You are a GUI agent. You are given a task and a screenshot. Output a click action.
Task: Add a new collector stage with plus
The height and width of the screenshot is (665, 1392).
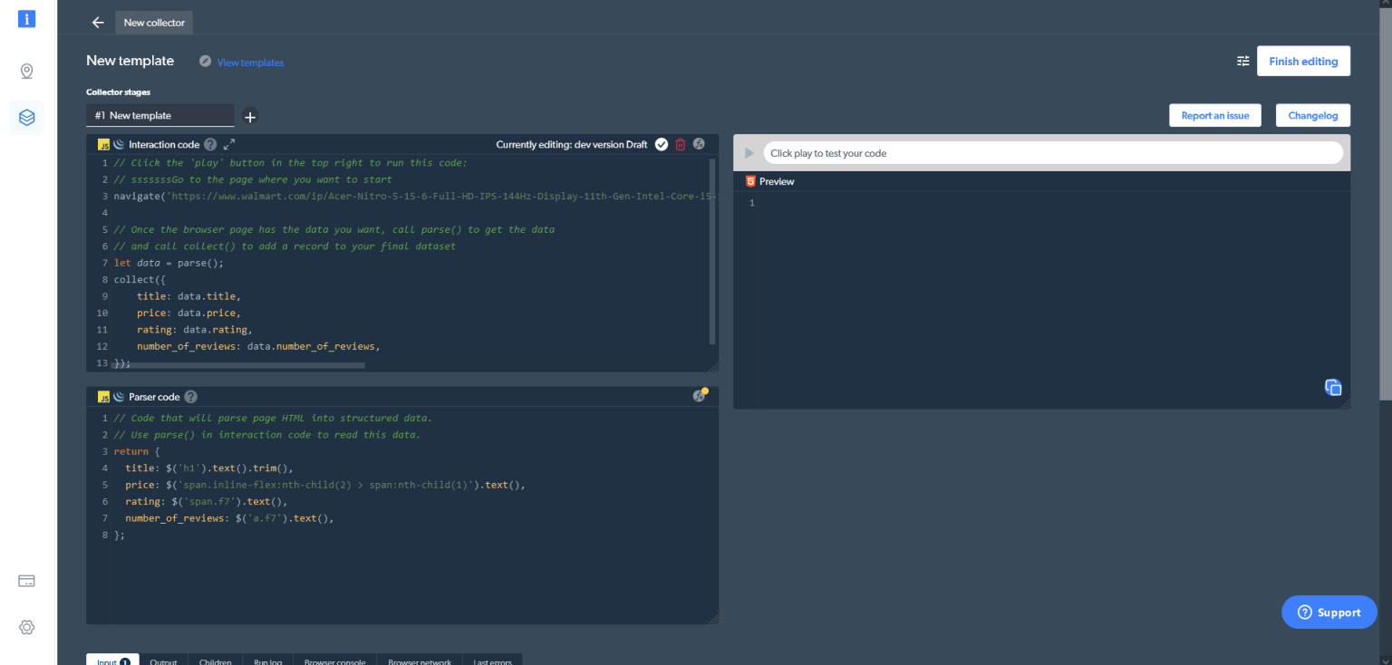click(250, 116)
